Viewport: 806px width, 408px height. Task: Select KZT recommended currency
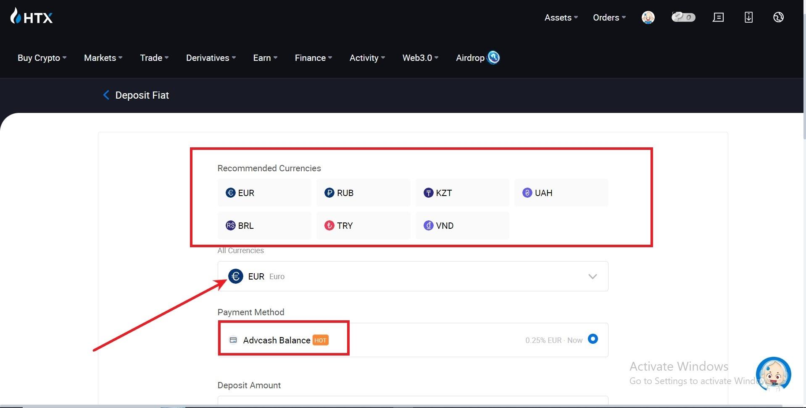coord(462,193)
